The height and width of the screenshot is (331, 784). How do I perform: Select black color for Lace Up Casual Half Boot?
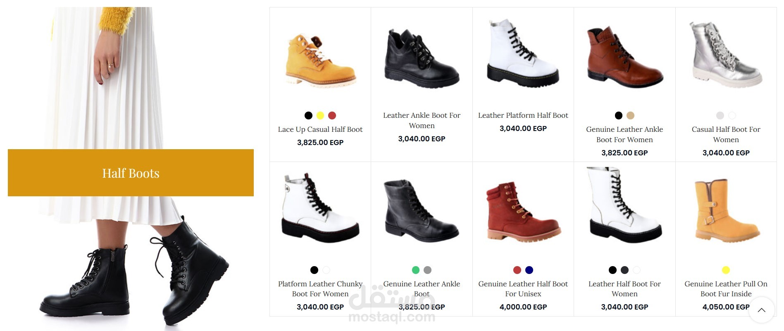click(x=308, y=115)
